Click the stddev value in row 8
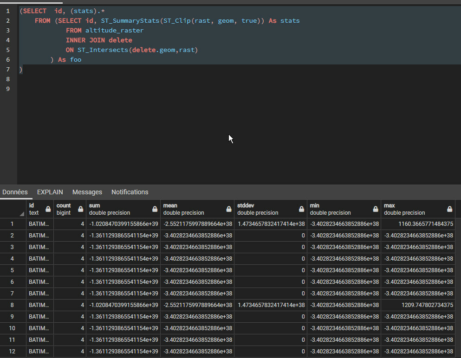This screenshot has height=358, width=461. pyautogui.click(x=271, y=305)
